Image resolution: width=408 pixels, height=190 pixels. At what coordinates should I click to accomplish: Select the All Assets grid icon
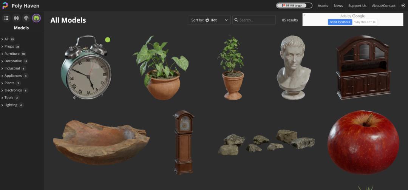click(x=6, y=18)
